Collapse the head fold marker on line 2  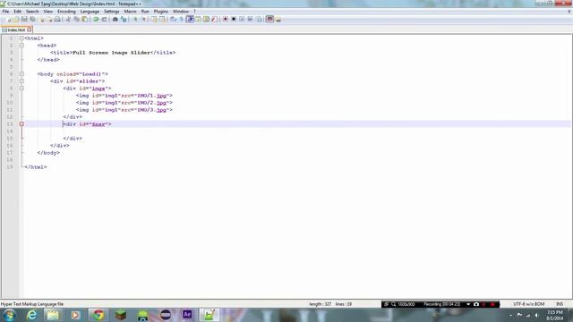(x=21, y=46)
